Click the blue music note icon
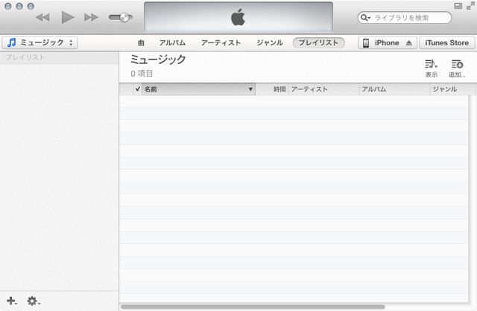The width and height of the screenshot is (477, 311). (x=12, y=42)
